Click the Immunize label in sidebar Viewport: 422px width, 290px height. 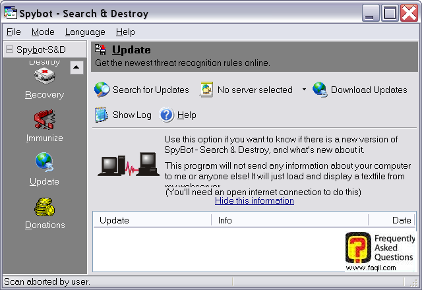pyautogui.click(x=45, y=138)
